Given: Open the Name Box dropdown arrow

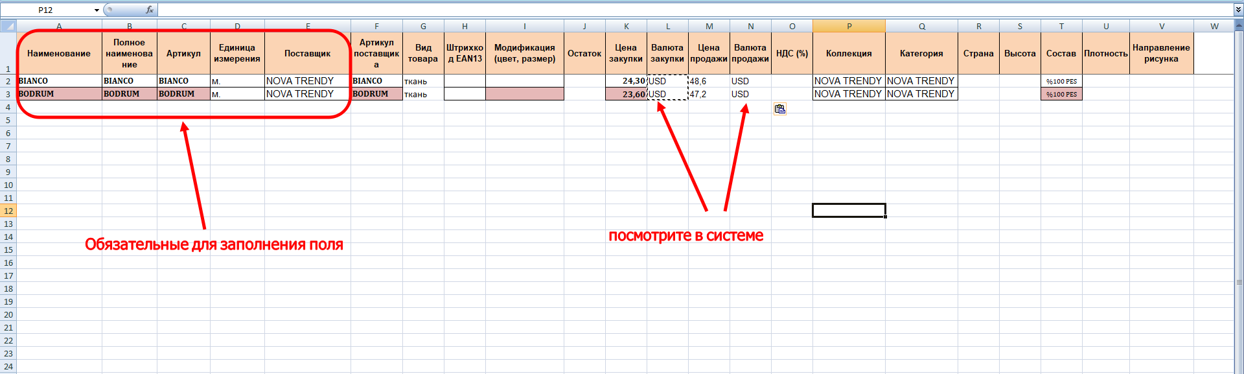Looking at the screenshot, I should tap(97, 10).
